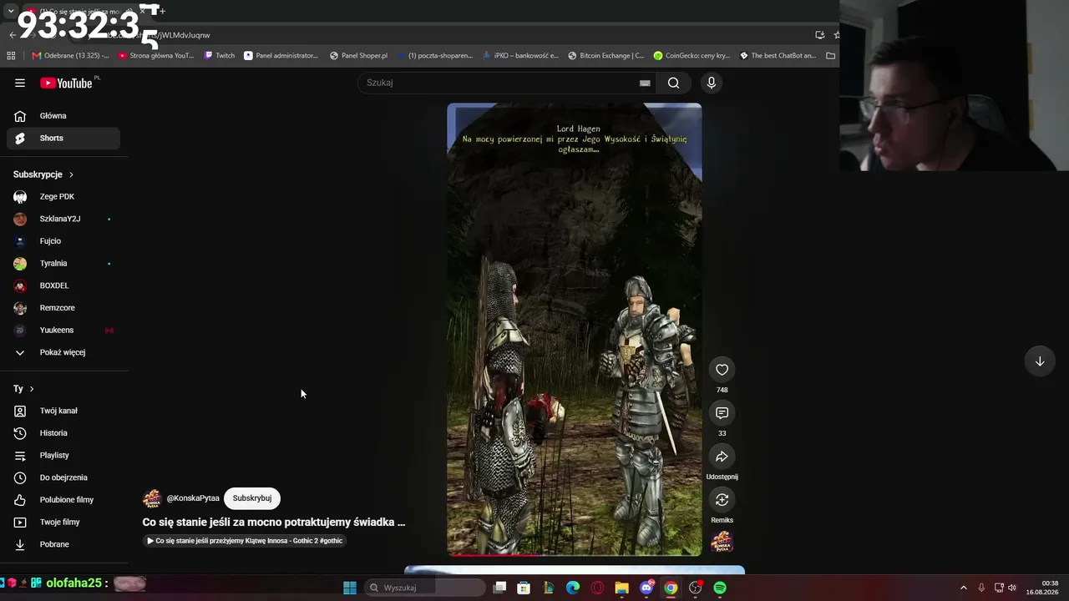
Task: Open Twój kanał
Action: pyautogui.click(x=63, y=411)
